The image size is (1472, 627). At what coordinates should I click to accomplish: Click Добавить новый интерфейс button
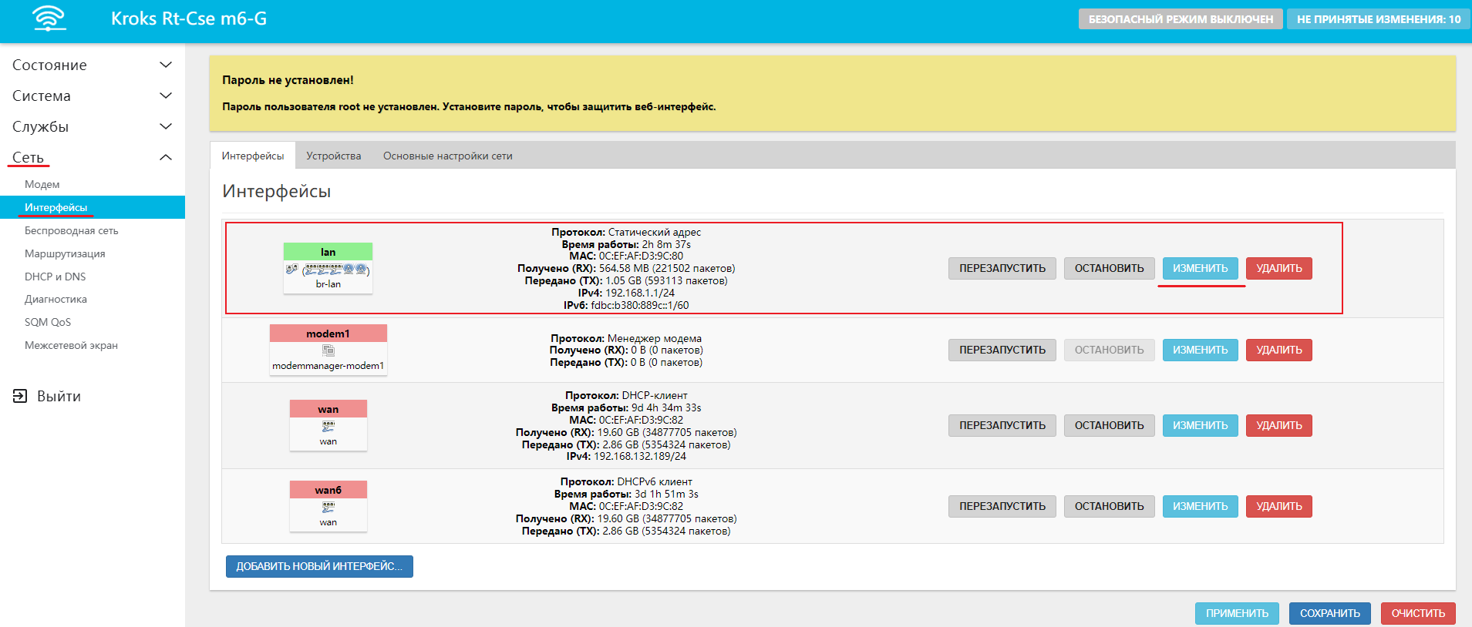click(319, 566)
